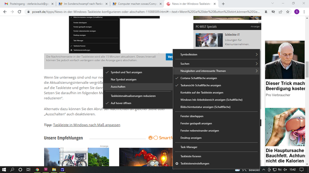Viewport: 309px width, 173px height.
Task: Select 'Nur Symbol anzeigen' option
Action: click(x=123, y=79)
